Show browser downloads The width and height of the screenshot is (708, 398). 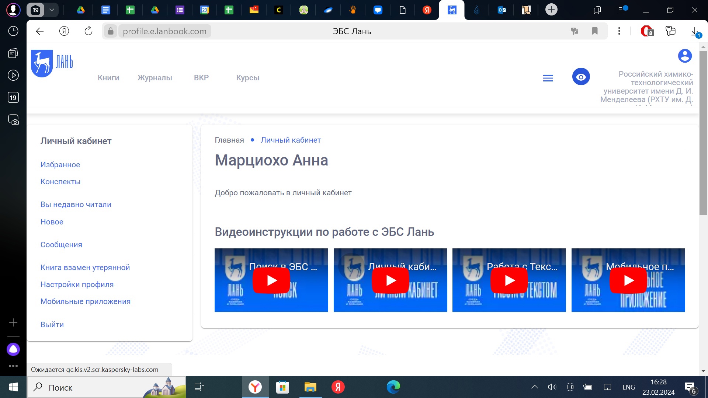coord(695,32)
